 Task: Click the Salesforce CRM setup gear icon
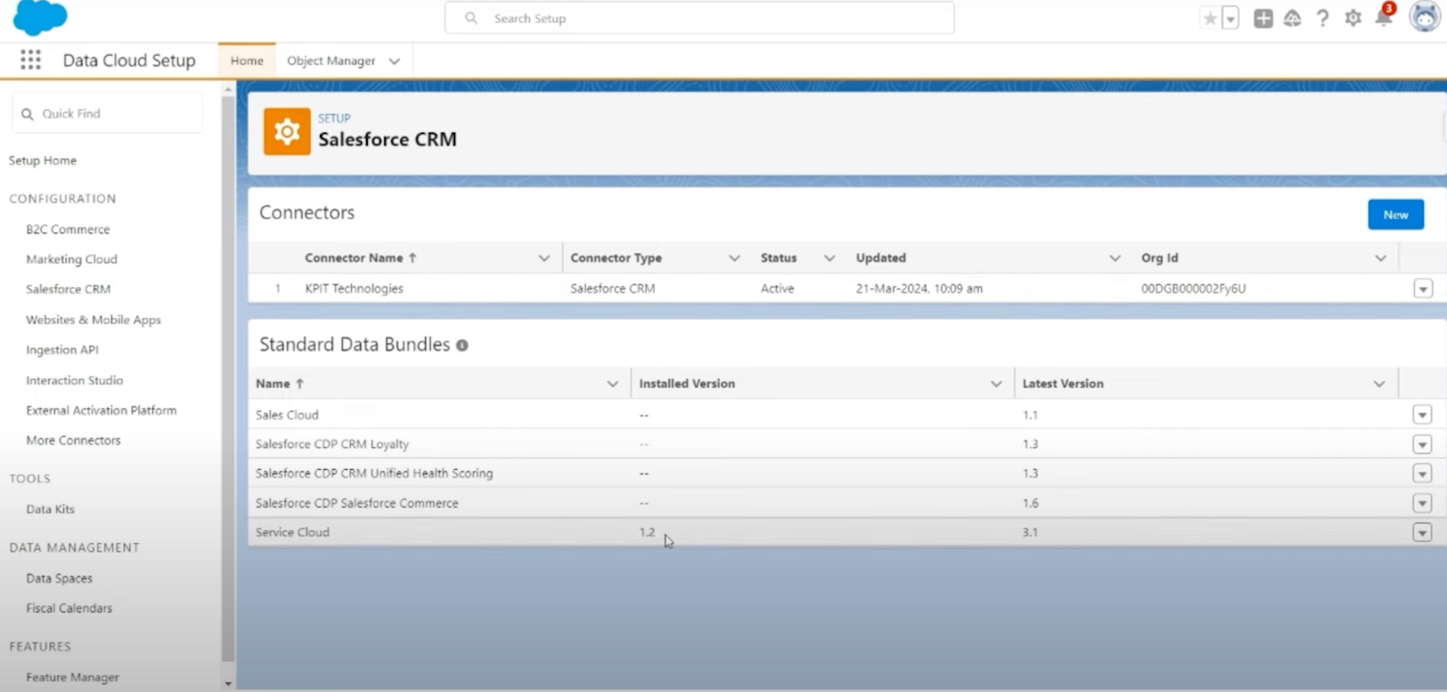point(287,132)
